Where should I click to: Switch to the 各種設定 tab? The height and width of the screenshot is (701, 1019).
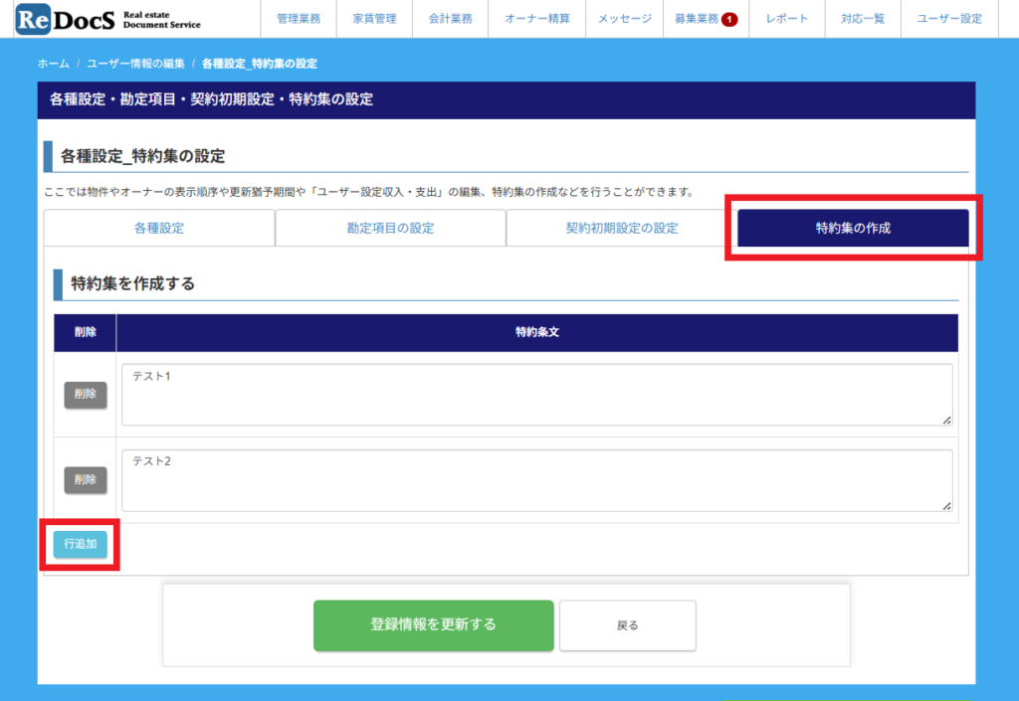tap(159, 228)
